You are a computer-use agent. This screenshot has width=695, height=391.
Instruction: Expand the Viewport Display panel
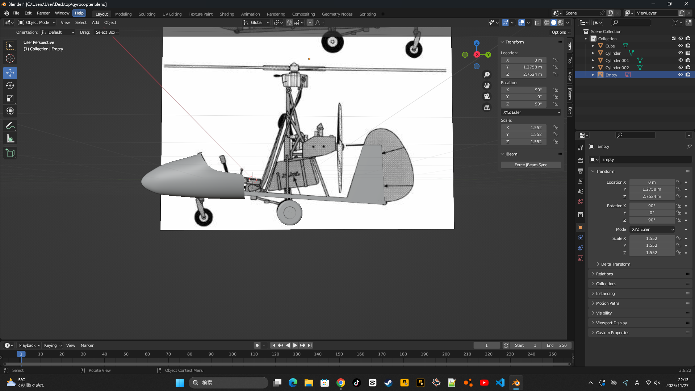click(x=611, y=323)
